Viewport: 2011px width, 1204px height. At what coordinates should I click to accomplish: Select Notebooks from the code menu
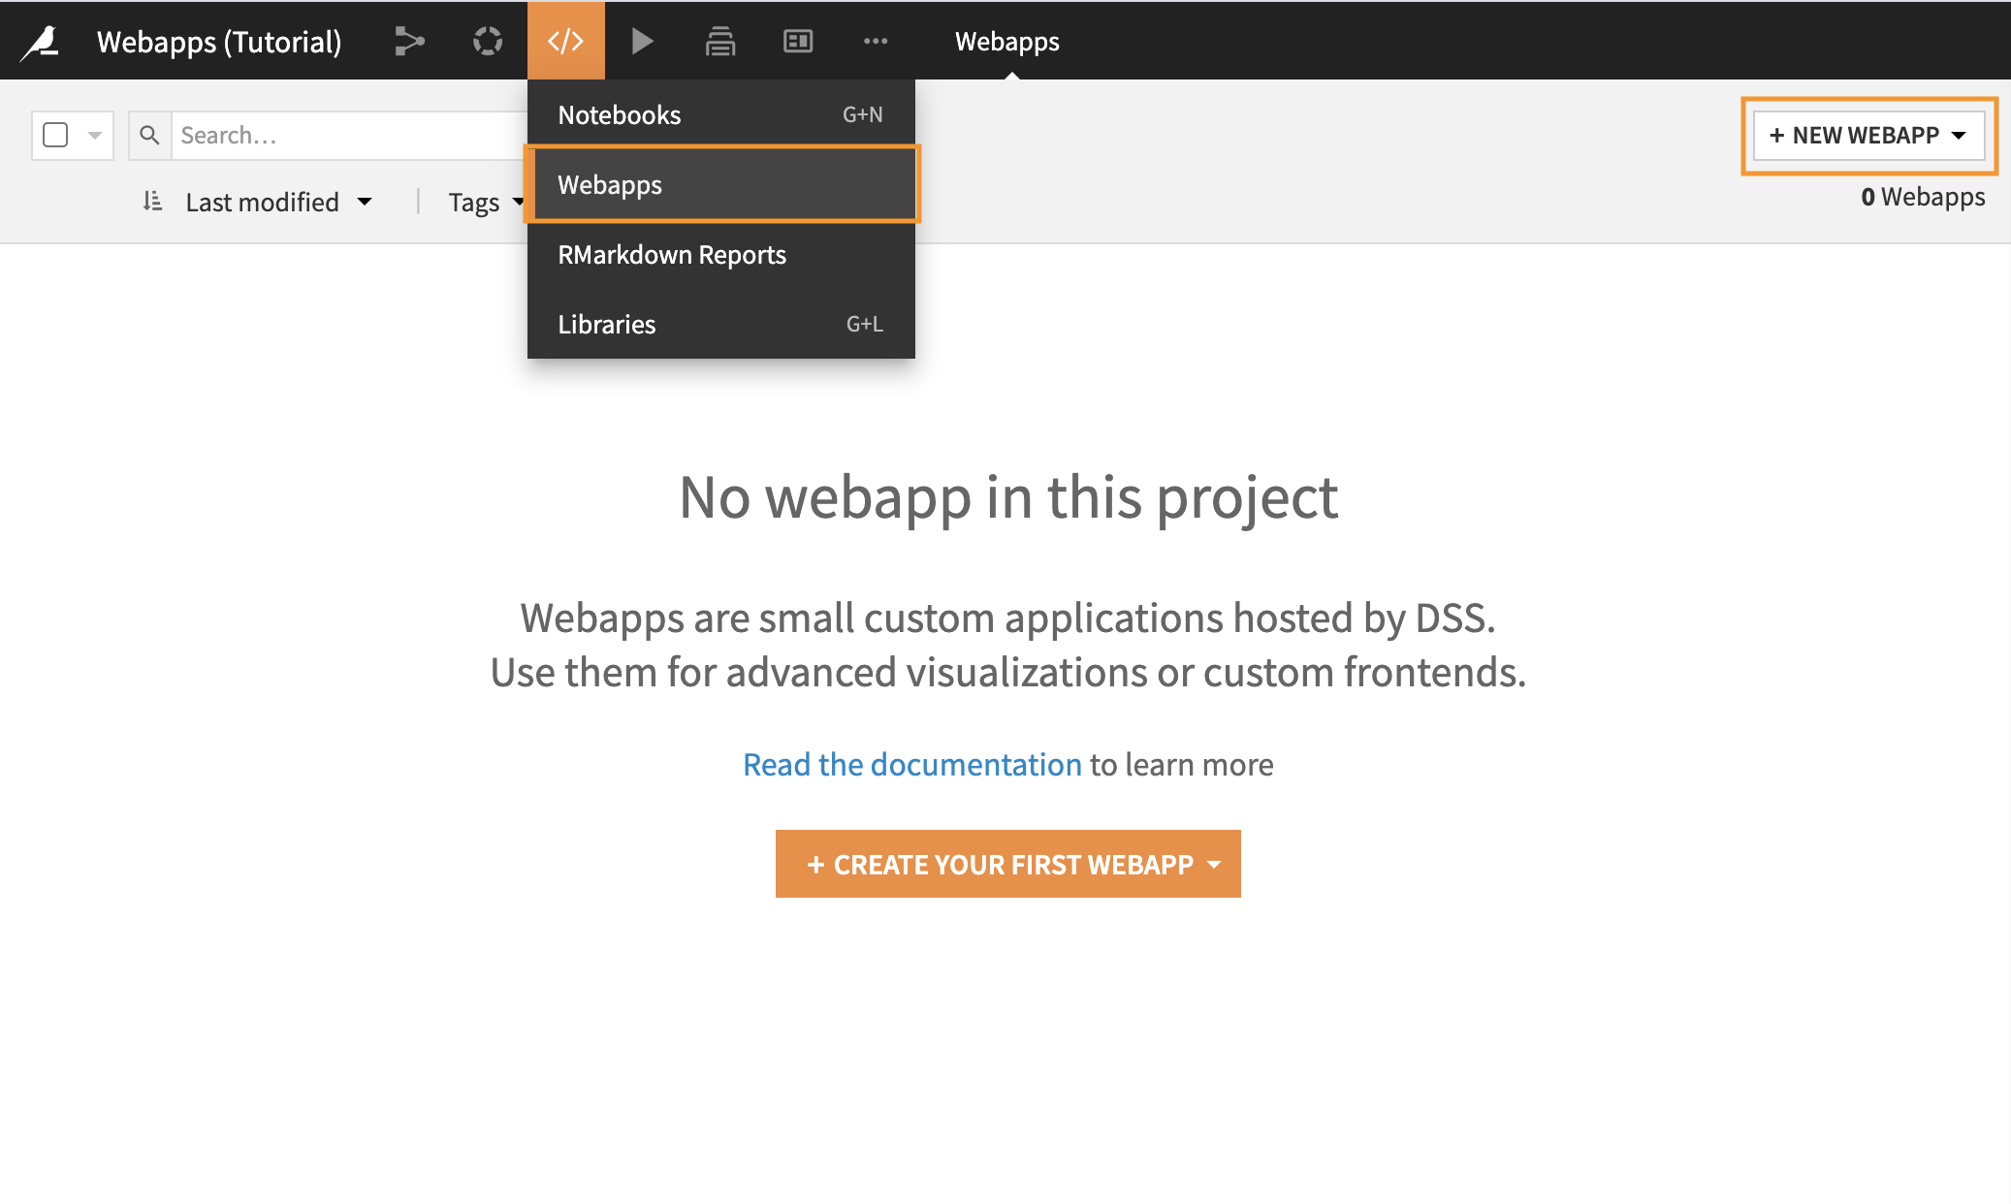620,113
